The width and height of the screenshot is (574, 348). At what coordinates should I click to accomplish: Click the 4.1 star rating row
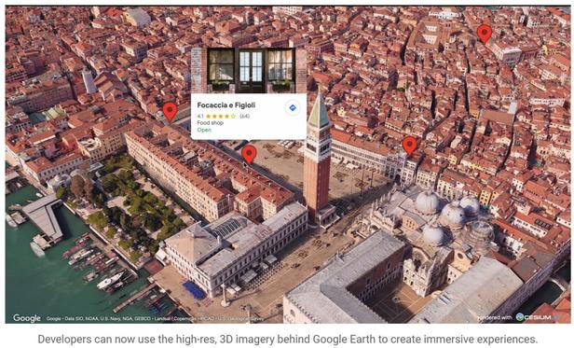(224, 117)
